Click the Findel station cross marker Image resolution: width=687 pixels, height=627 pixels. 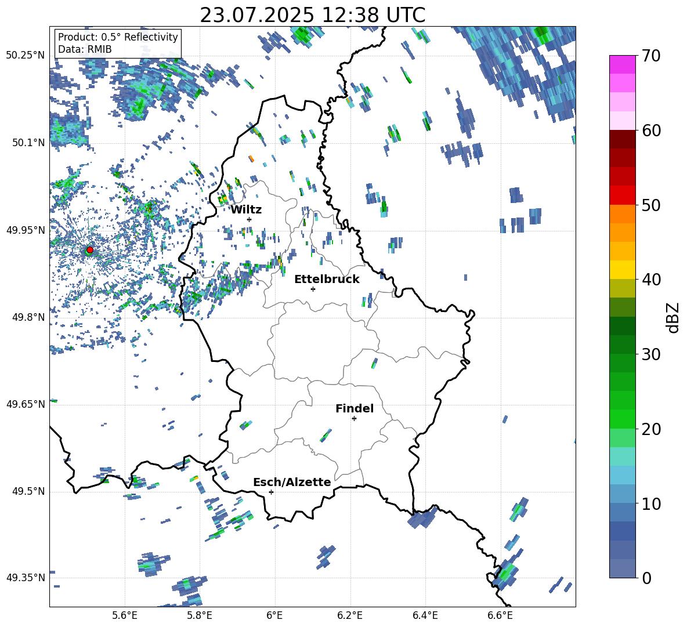(354, 419)
